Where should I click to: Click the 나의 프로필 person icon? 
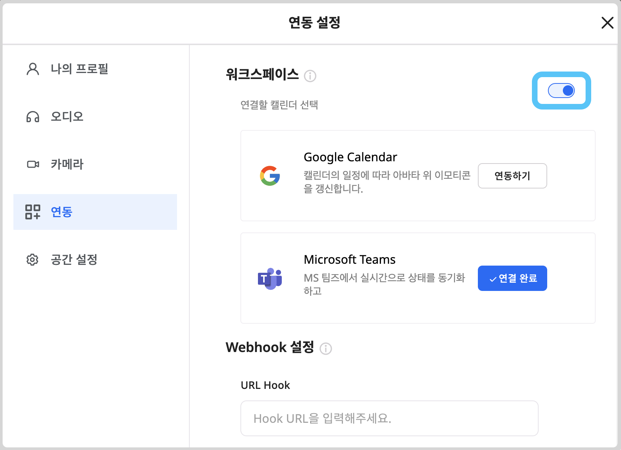click(x=33, y=69)
